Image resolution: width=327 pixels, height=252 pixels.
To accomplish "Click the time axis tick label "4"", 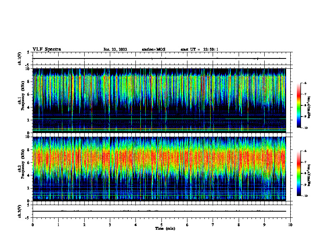I will 136,225.
